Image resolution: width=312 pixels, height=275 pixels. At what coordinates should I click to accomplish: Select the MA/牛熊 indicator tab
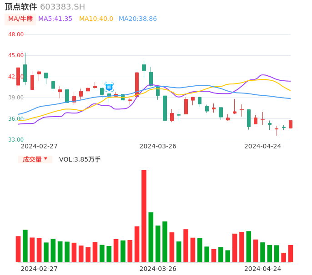tap(20, 19)
